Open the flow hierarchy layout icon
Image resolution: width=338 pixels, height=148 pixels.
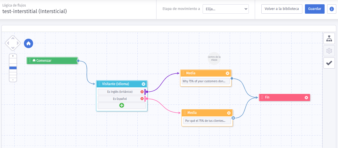[x=329, y=38]
